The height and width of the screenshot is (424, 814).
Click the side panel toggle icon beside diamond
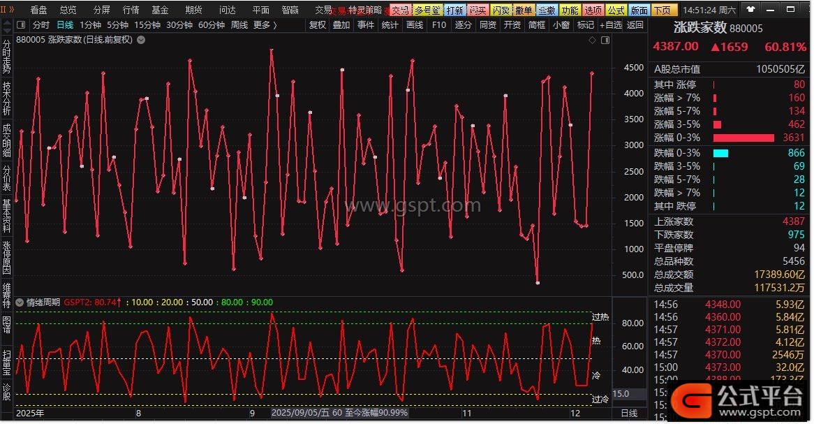point(605,40)
